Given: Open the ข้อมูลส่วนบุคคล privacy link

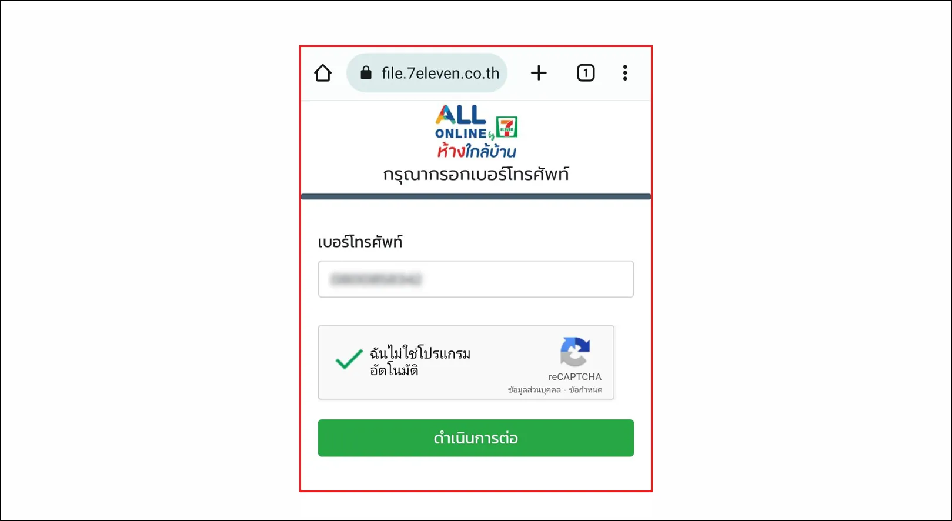Looking at the screenshot, I should tap(535, 390).
